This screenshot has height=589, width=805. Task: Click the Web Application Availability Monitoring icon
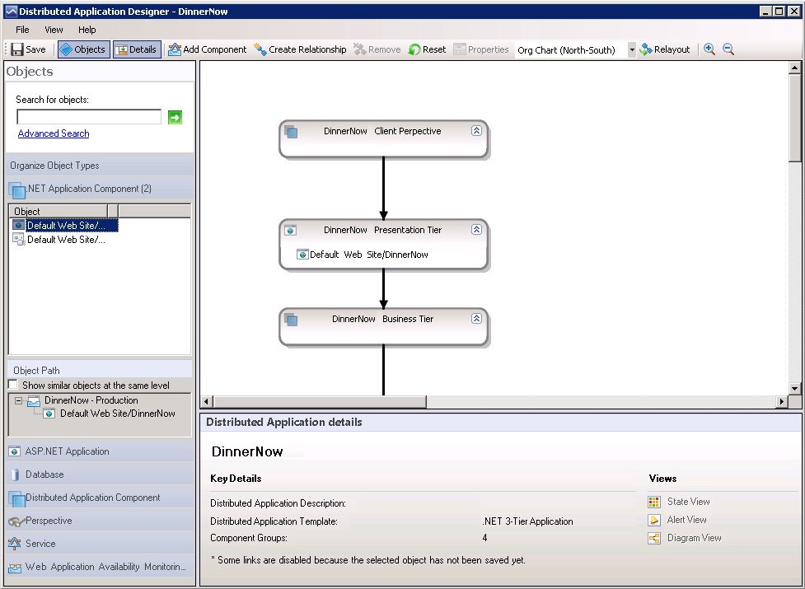(15, 568)
